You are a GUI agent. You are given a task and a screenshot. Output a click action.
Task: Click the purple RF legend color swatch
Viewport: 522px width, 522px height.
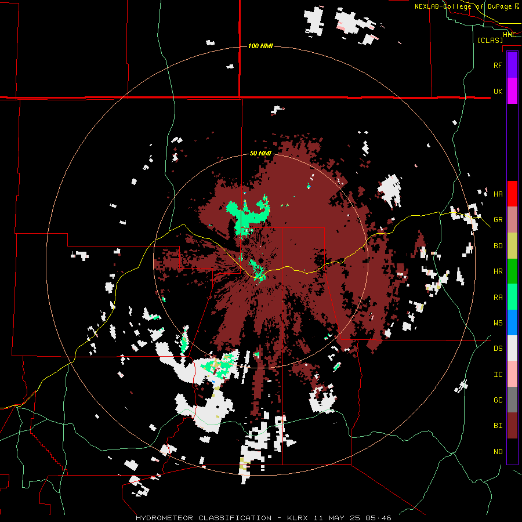click(x=512, y=65)
